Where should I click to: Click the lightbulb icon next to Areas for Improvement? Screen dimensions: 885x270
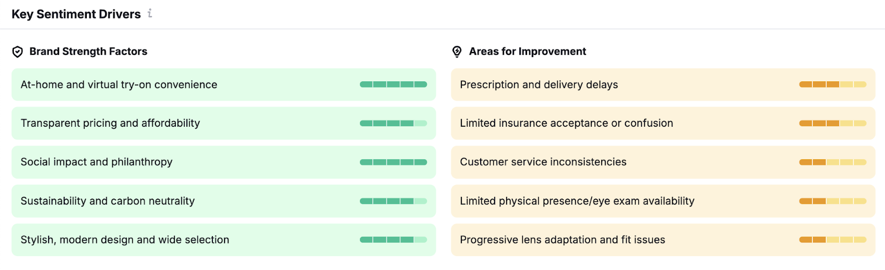(x=457, y=51)
